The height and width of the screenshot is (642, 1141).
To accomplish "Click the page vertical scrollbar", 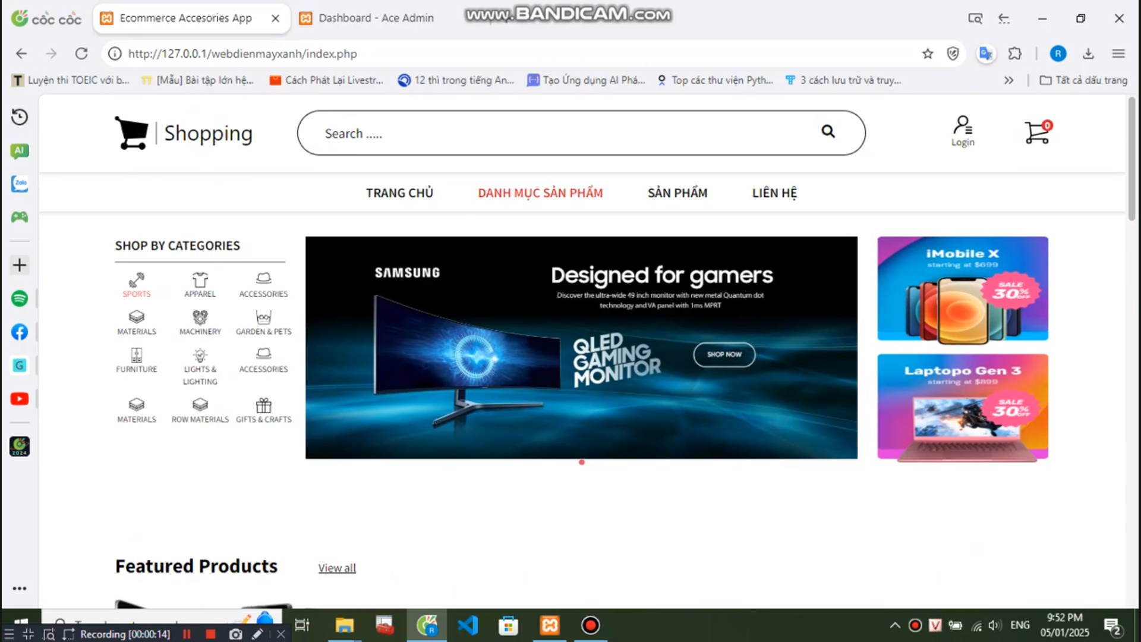I will (1131, 159).
